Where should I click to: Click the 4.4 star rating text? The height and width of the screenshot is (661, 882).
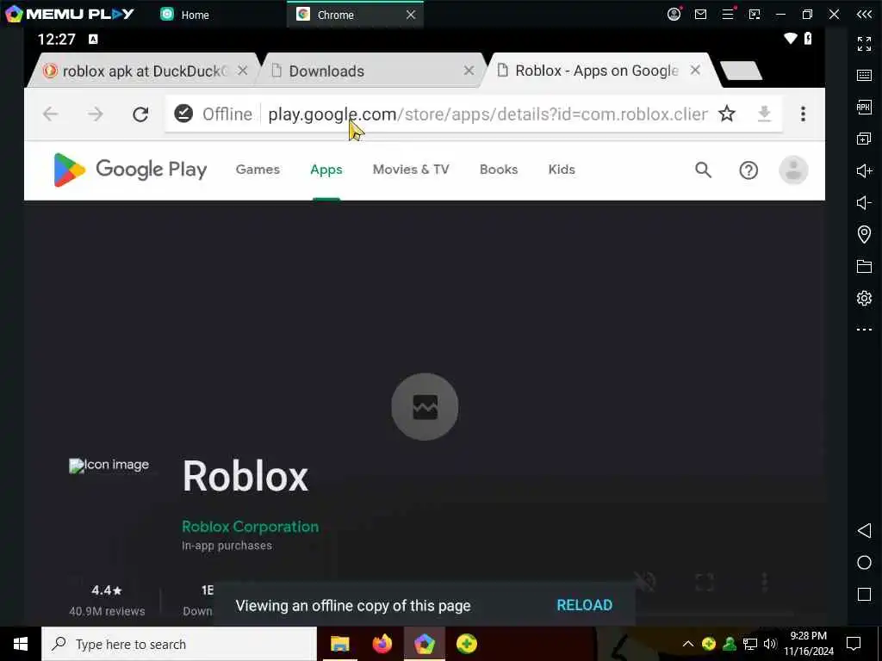[106, 590]
